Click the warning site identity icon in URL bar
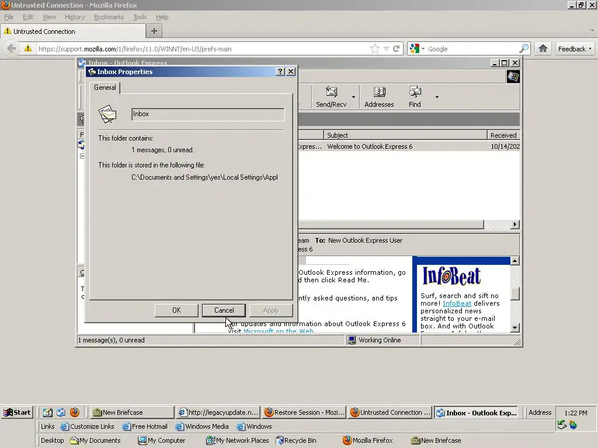The image size is (598, 448). coord(28,48)
